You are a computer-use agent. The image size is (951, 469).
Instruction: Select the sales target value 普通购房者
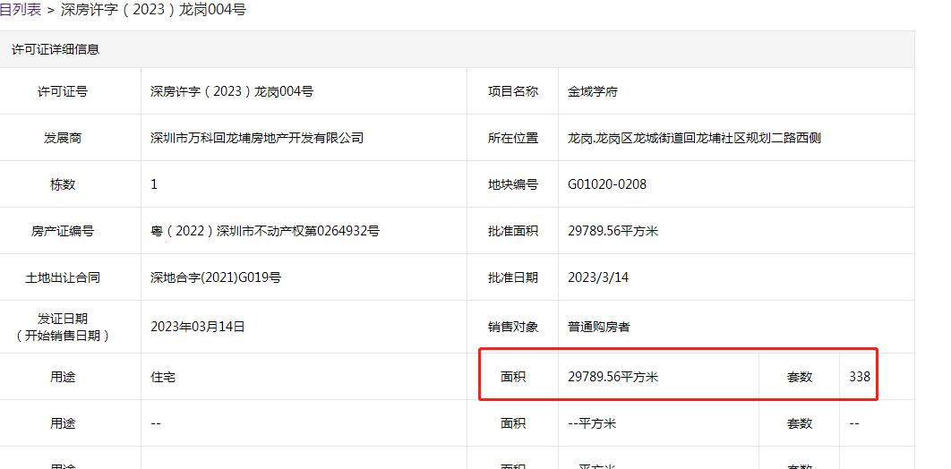click(598, 327)
